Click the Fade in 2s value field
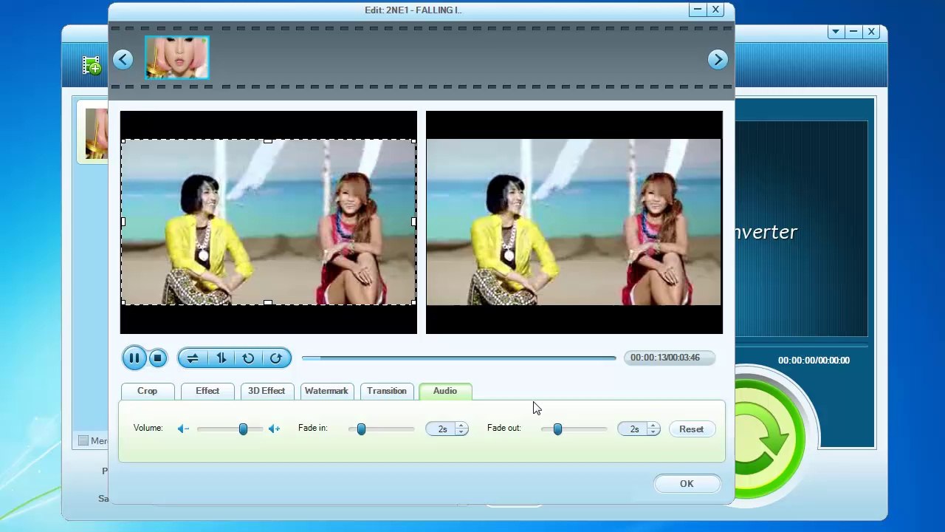 click(x=441, y=429)
